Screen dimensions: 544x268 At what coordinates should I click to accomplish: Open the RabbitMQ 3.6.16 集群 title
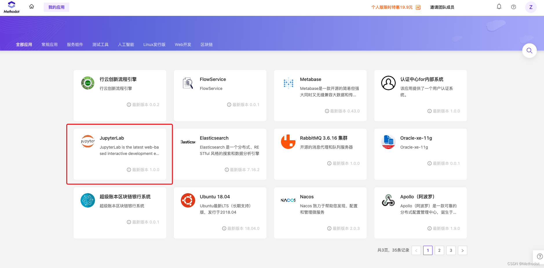pyautogui.click(x=324, y=138)
